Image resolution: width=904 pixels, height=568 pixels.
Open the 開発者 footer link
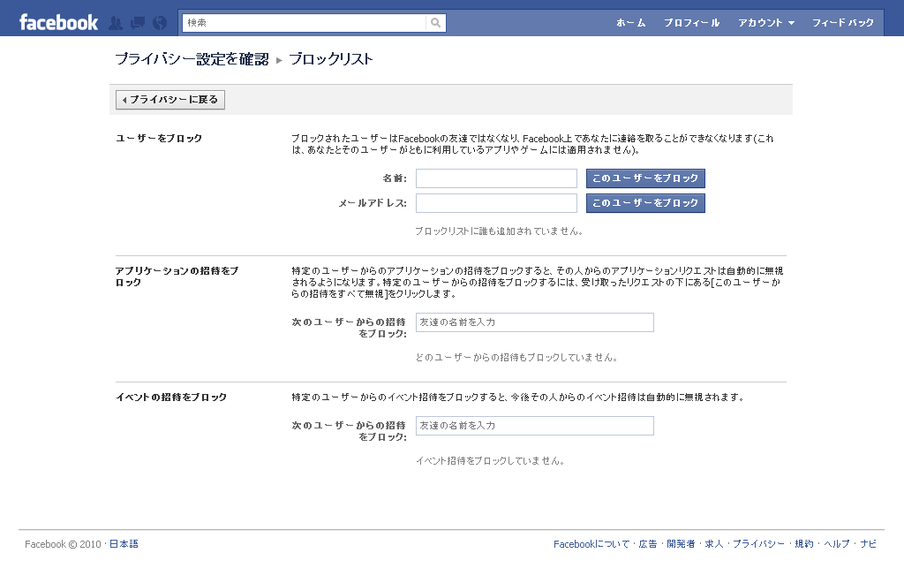pos(681,544)
